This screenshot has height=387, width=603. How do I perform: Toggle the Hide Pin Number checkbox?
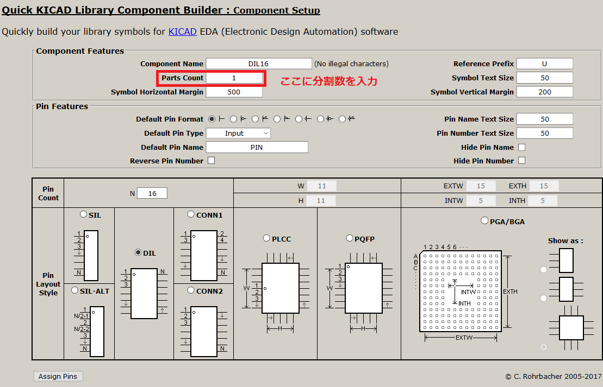[522, 161]
